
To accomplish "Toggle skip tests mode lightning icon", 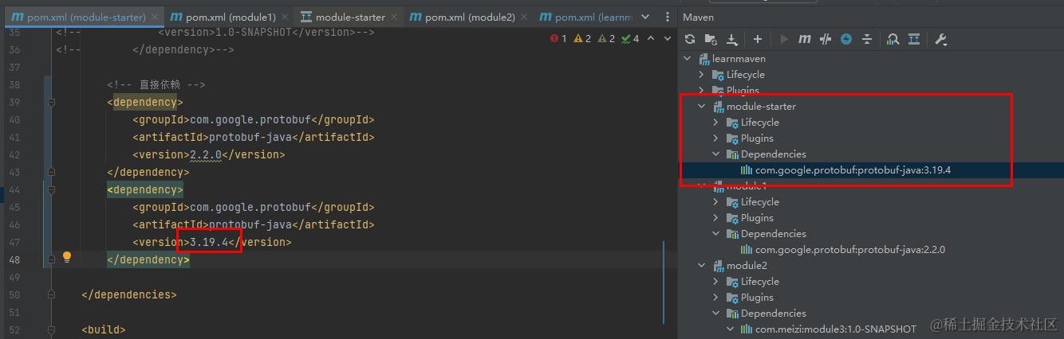I will (x=846, y=39).
